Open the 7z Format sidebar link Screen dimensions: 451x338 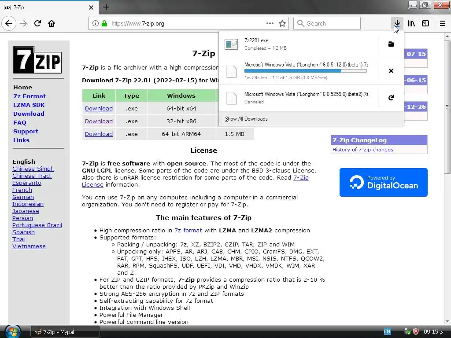point(30,96)
